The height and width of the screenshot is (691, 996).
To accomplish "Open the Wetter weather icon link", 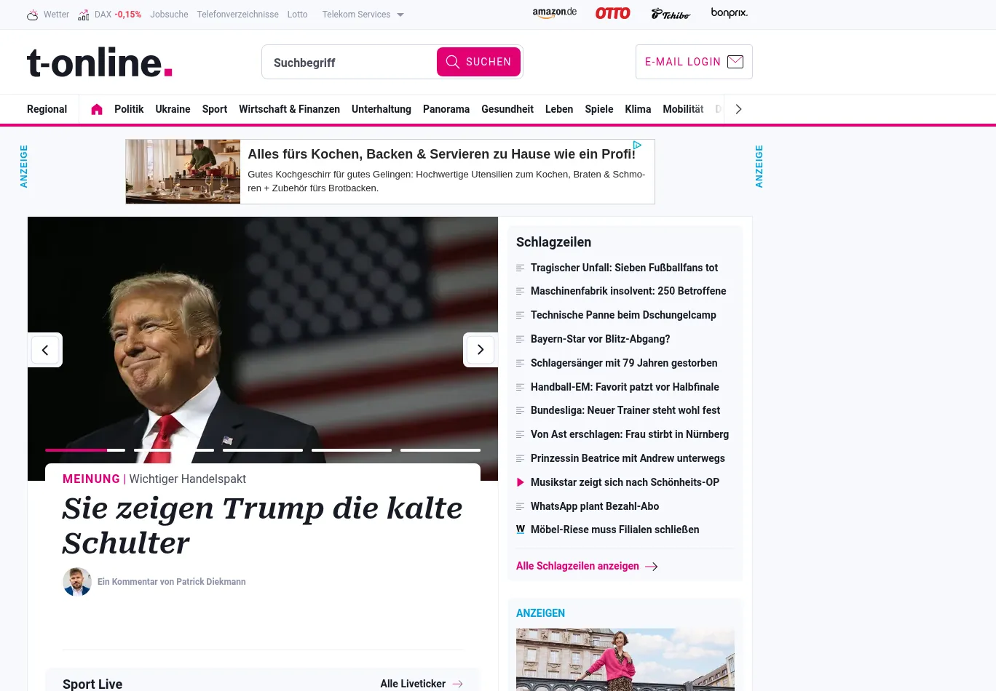I will point(33,15).
